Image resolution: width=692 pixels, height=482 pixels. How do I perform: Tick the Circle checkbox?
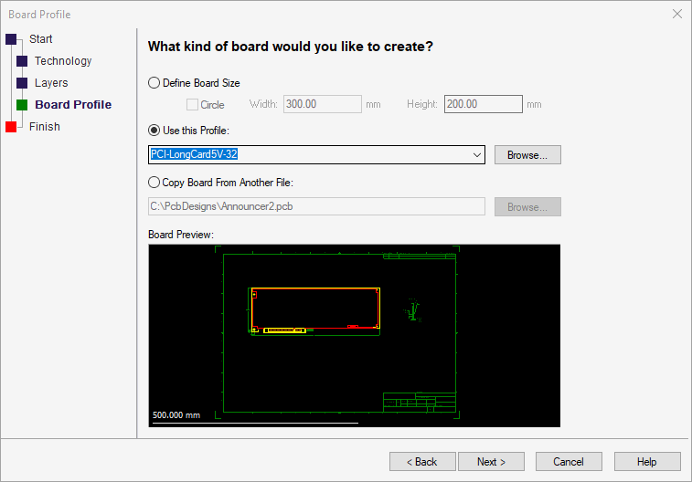[x=192, y=105]
